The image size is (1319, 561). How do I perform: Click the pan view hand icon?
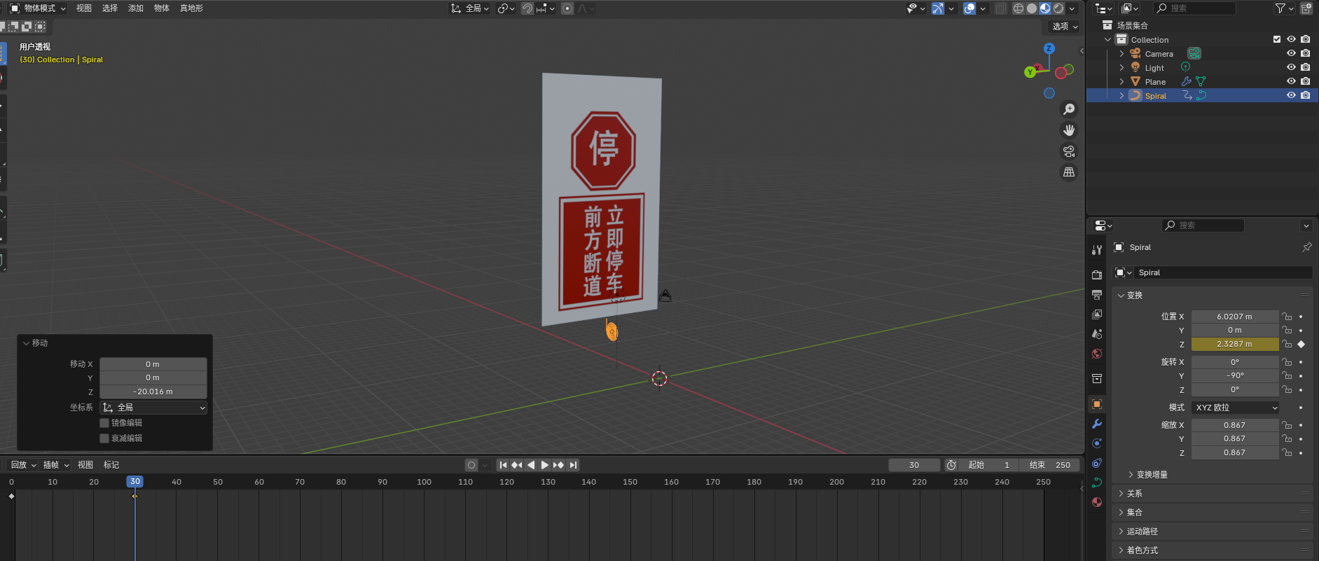pos(1069,130)
